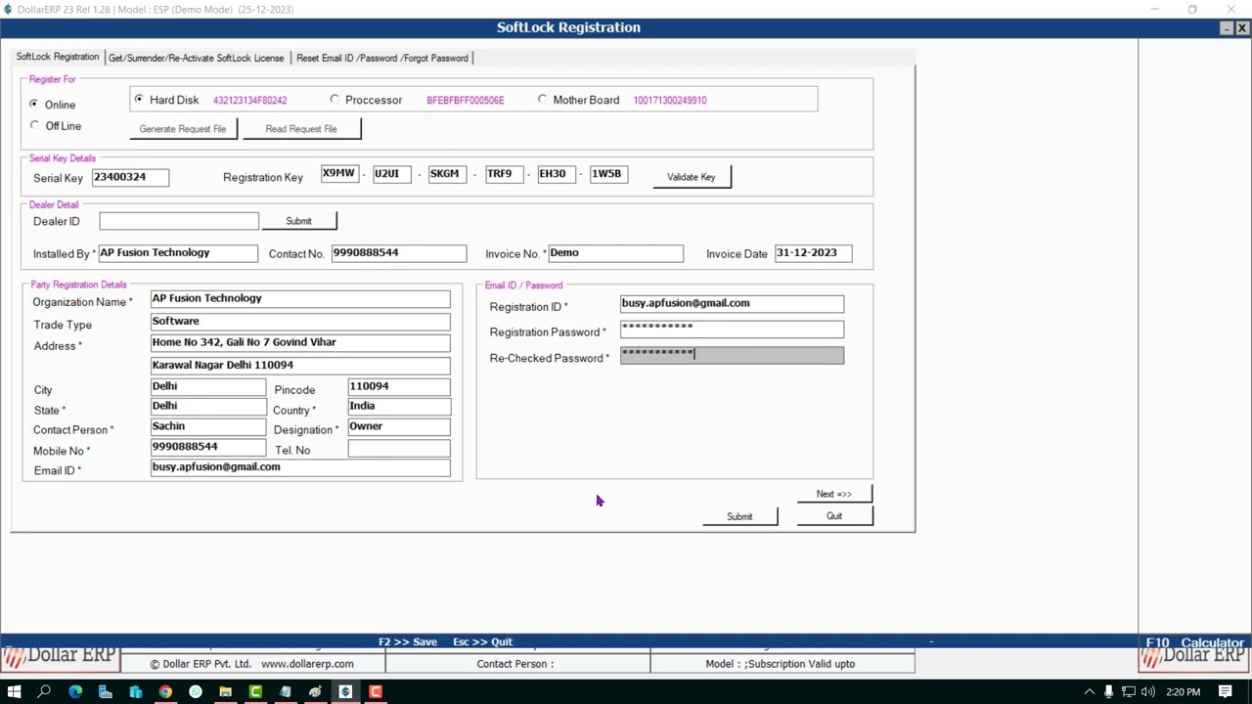Viewport: 1252px width, 704px height.
Task: Open network status tray icon
Action: 1128,691
